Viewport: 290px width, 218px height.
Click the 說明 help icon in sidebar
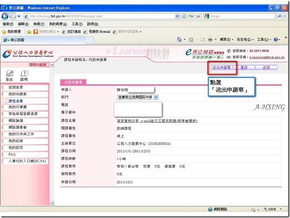click(24, 76)
